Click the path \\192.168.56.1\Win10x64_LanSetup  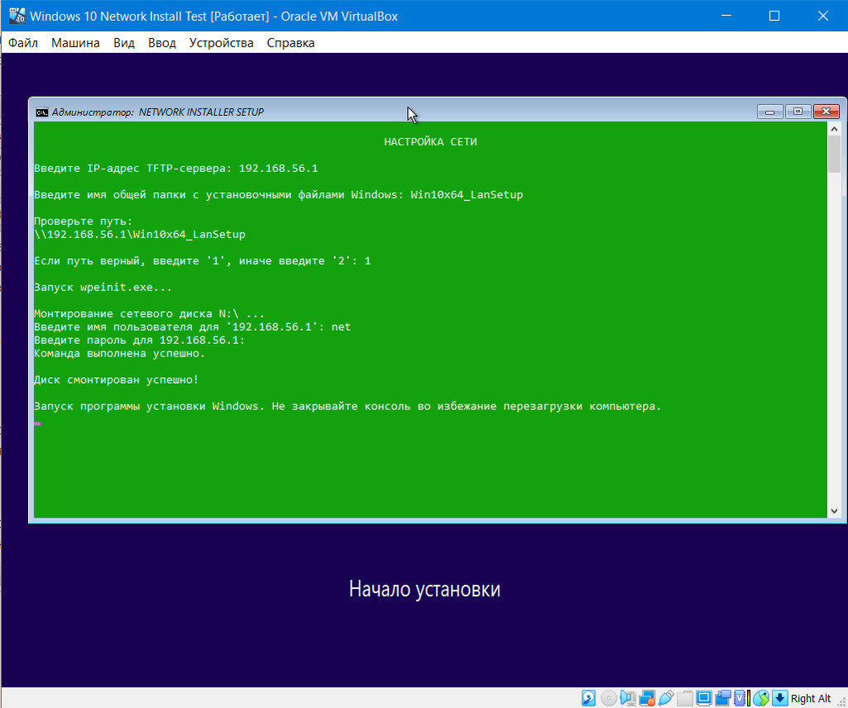point(140,234)
